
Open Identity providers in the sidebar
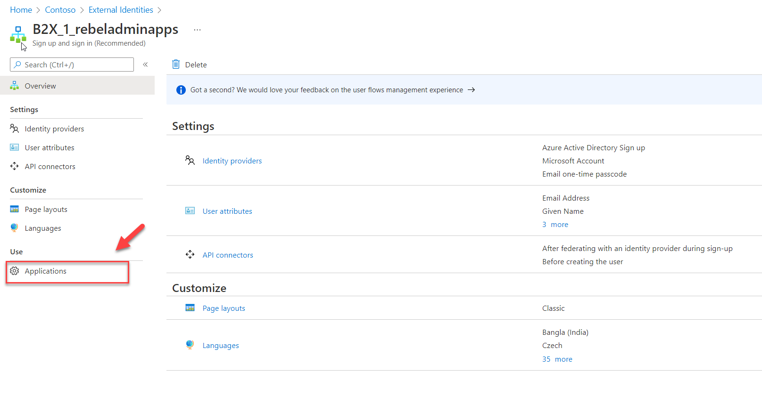[x=54, y=129]
